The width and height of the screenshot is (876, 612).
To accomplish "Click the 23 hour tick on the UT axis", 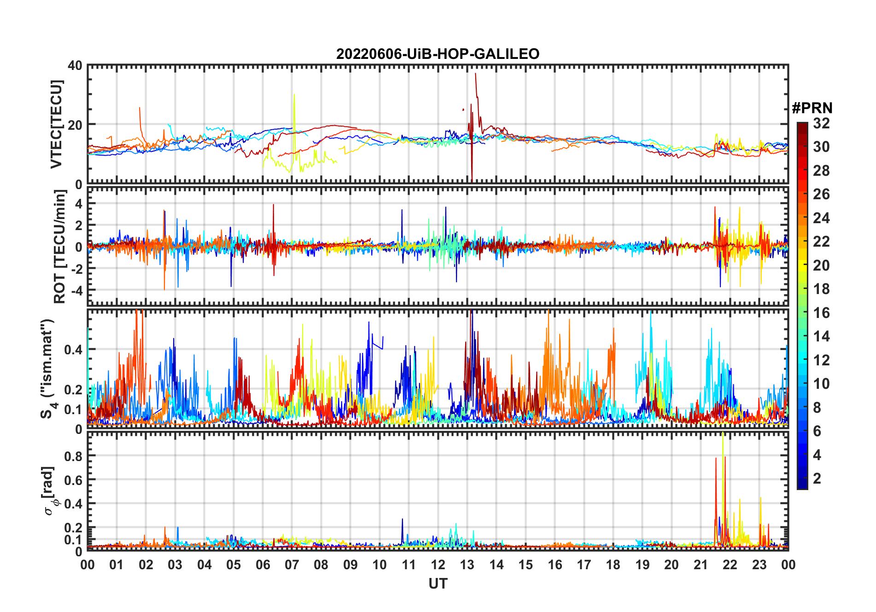I will [759, 565].
